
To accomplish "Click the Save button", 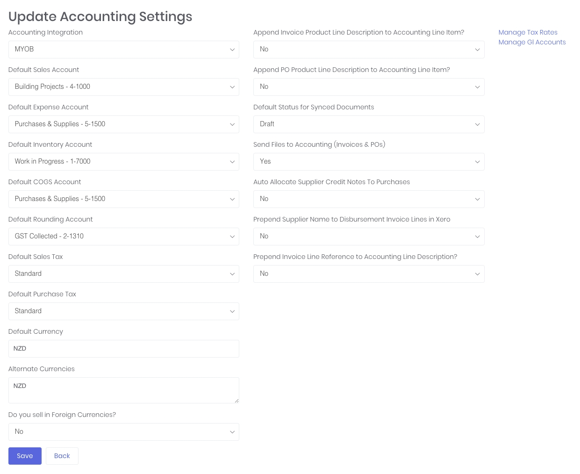I will point(25,456).
